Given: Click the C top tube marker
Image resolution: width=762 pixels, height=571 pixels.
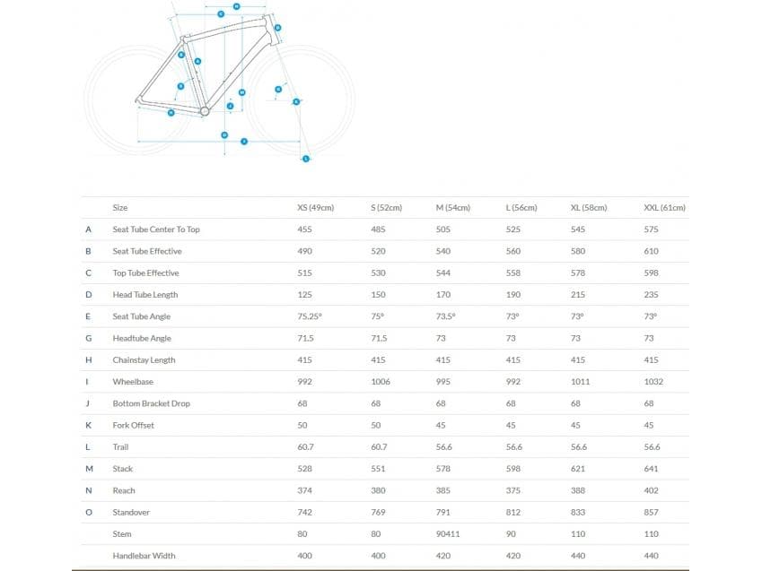Looking at the screenshot, I should tap(221, 14).
